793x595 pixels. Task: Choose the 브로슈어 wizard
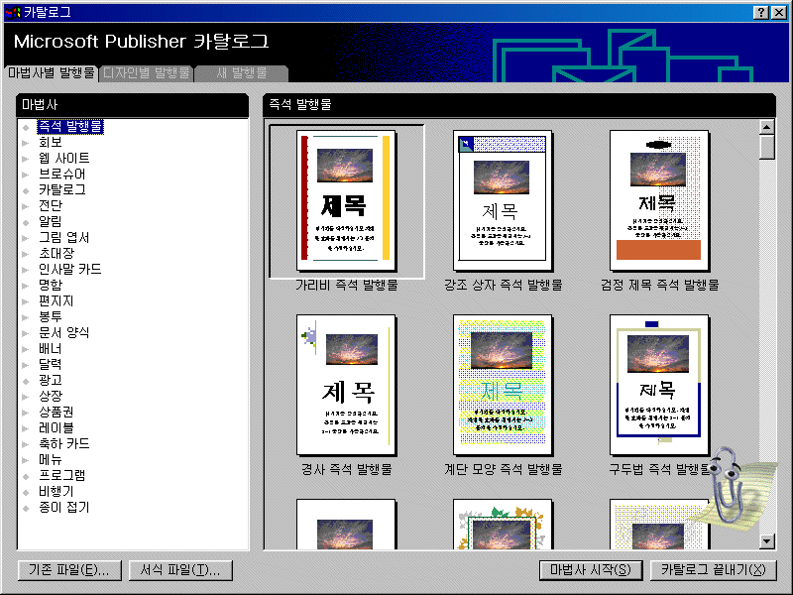click(62, 175)
